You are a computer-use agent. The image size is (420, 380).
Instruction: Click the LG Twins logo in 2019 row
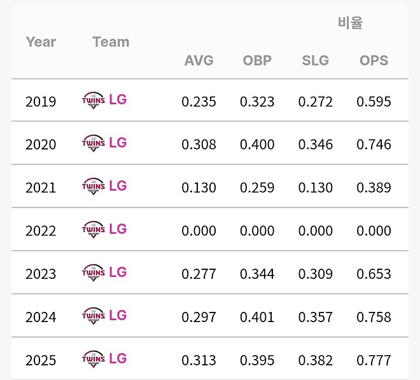coord(94,101)
